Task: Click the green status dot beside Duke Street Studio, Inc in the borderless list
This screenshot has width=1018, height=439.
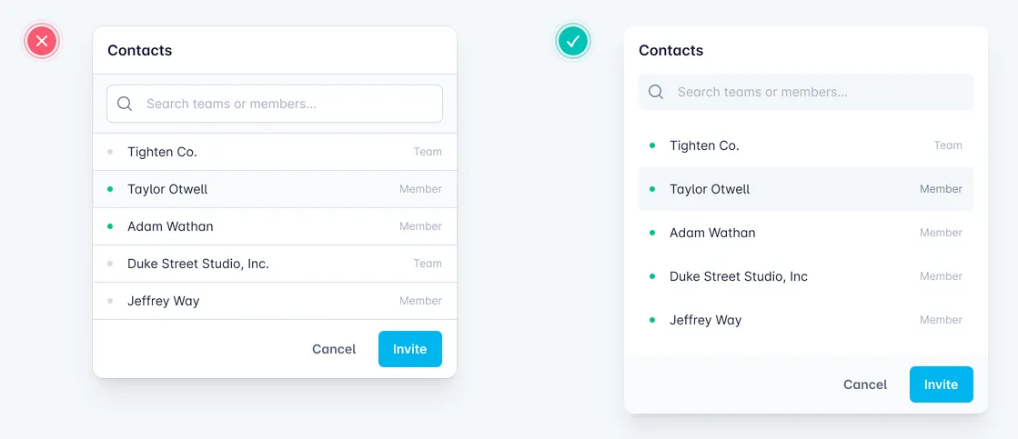Action: [x=652, y=276]
